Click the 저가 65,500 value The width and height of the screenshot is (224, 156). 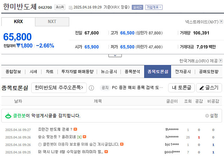point(127,47)
